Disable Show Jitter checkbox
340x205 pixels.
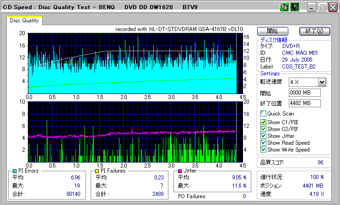pyautogui.click(x=263, y=136)
